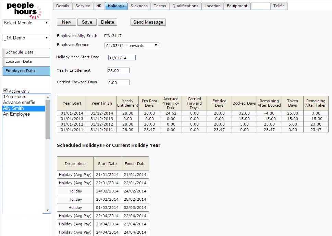Click the Send Message button
This screenshot has height=236, width=332.
148,22
